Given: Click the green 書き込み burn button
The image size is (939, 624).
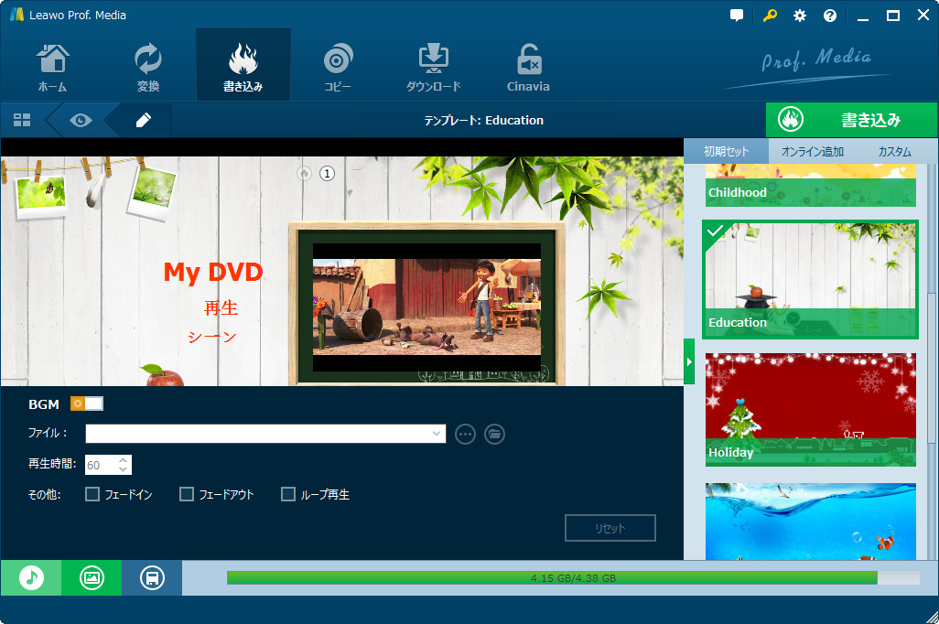Looking at the screenshot, I should pyautogui.click(x=851, y=120).
